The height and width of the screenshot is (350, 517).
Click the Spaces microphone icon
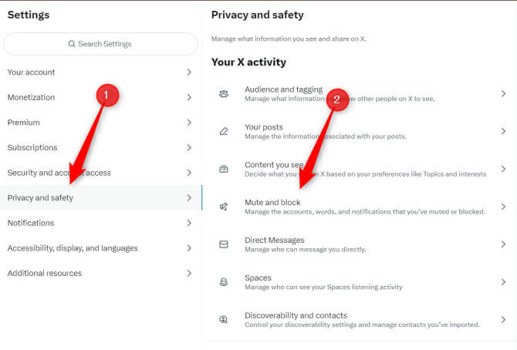[224, 282]
